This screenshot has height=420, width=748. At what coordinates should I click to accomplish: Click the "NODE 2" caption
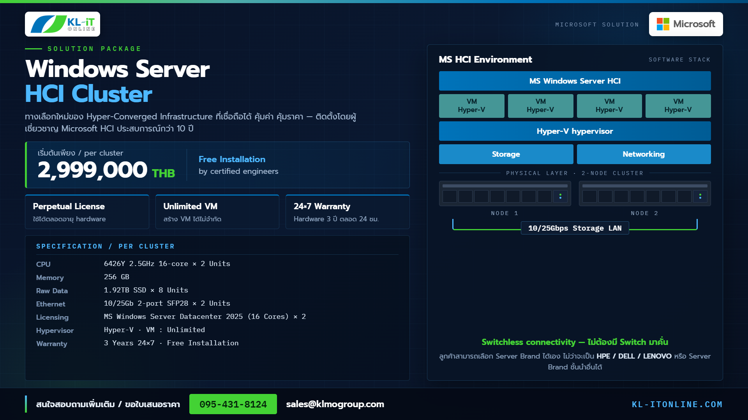(x=645, y=213)
